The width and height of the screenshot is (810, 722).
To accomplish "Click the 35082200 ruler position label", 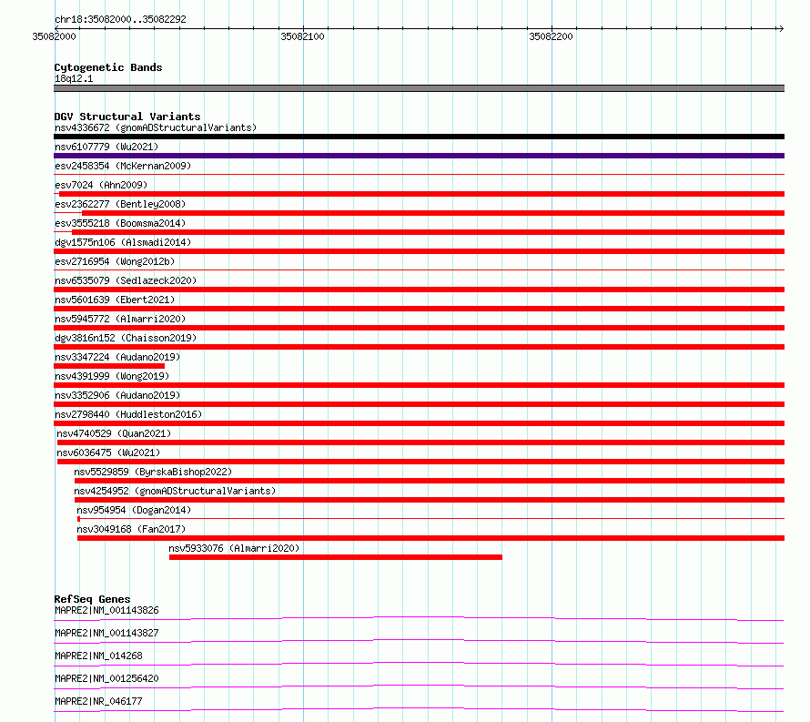I will (x=551, y=36).
